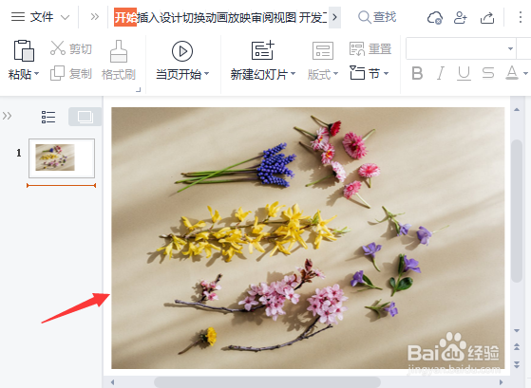Click the vertical scrollbar thumb

point(517,211)
